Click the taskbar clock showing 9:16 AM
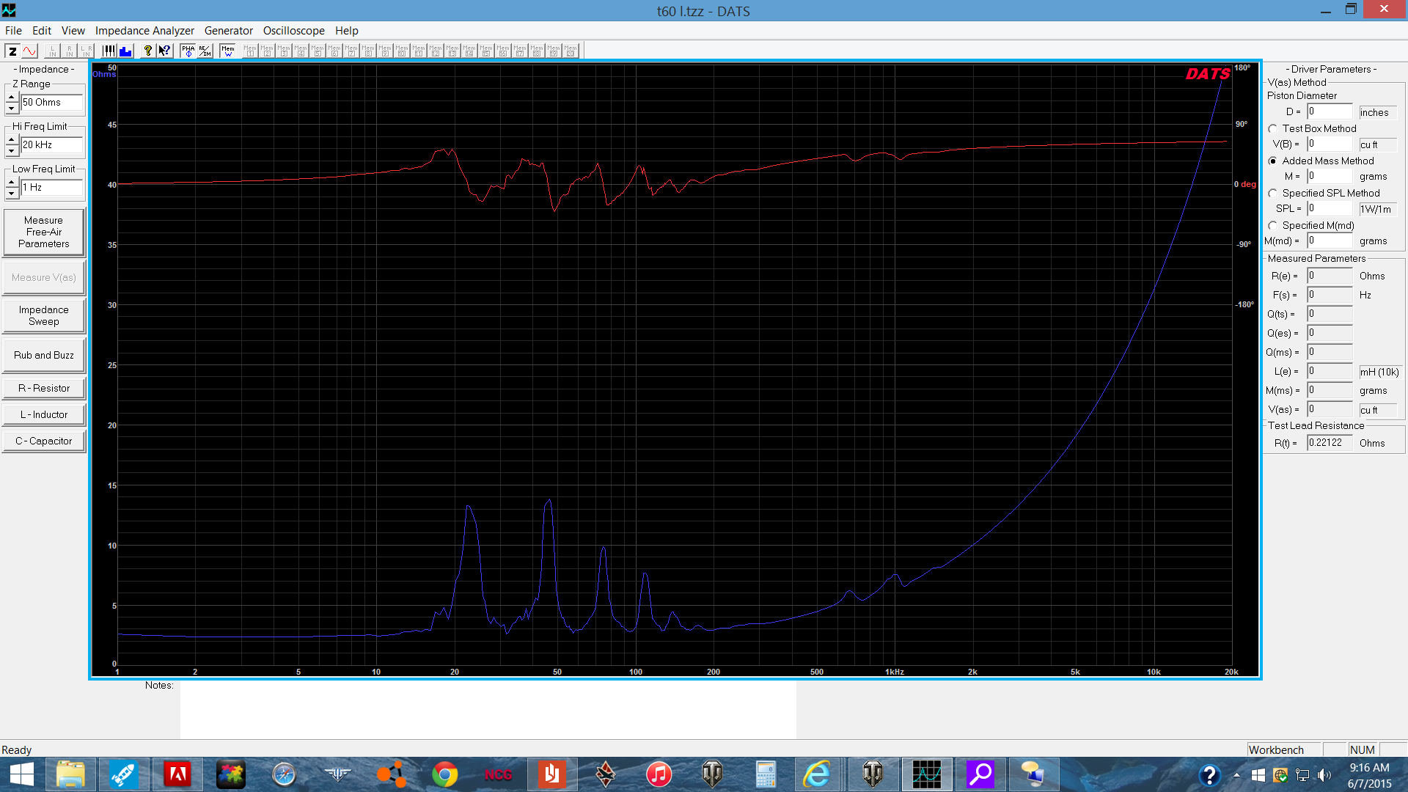 point(1369,775)
